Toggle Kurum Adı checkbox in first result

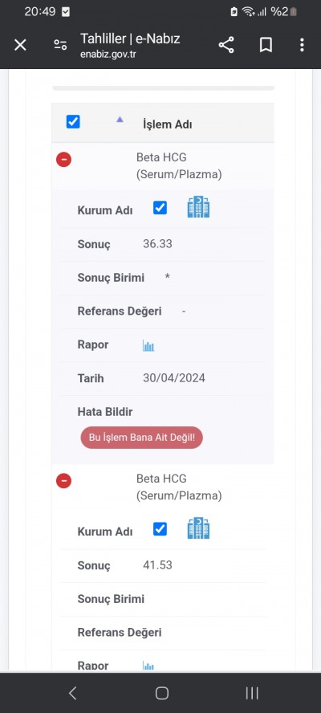[160, 208]
